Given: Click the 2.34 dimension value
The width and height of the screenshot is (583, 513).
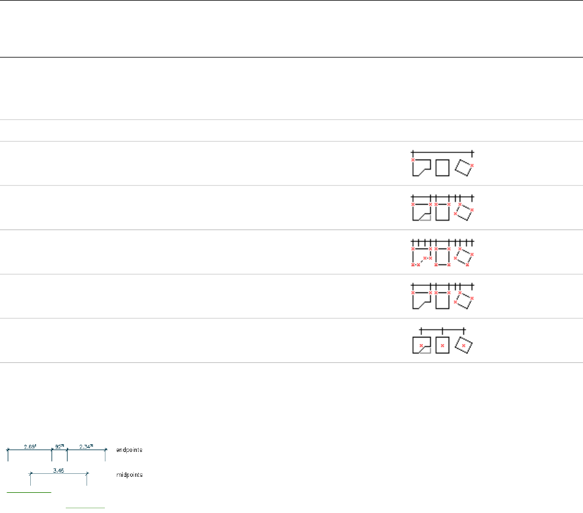Looking at the screenshot, I should tap(86, 445).
